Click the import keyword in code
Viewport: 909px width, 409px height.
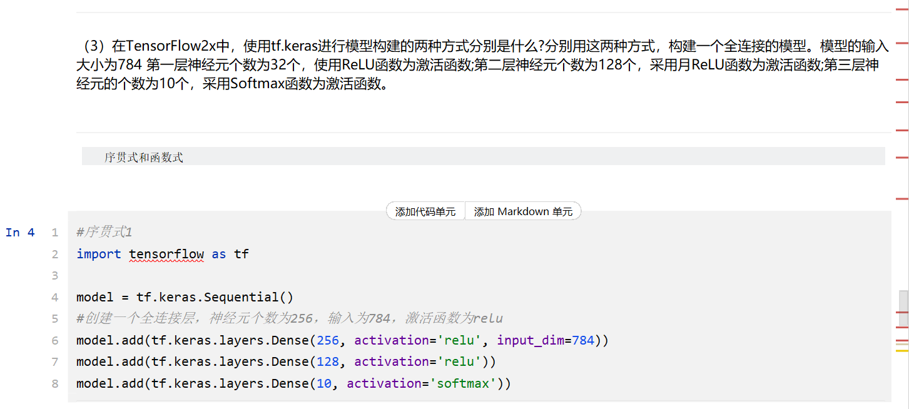[98, 254]
